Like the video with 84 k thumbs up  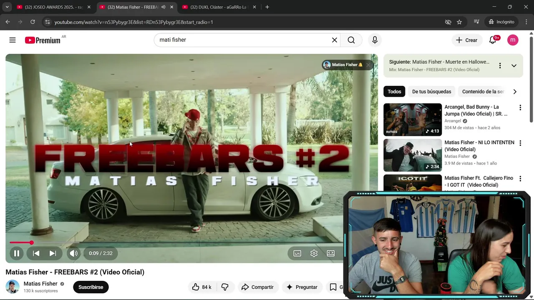[202, 287]
